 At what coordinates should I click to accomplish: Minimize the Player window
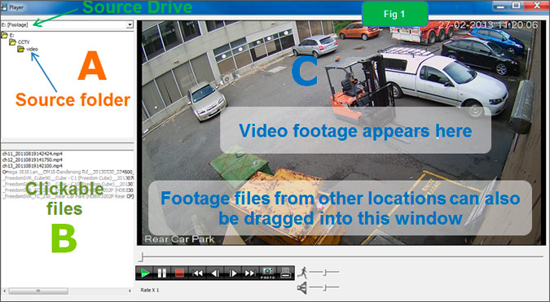pyautogui.click(x=500, y=6)
